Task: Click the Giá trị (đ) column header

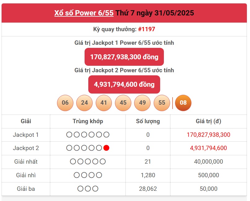Action: (208, 121)
